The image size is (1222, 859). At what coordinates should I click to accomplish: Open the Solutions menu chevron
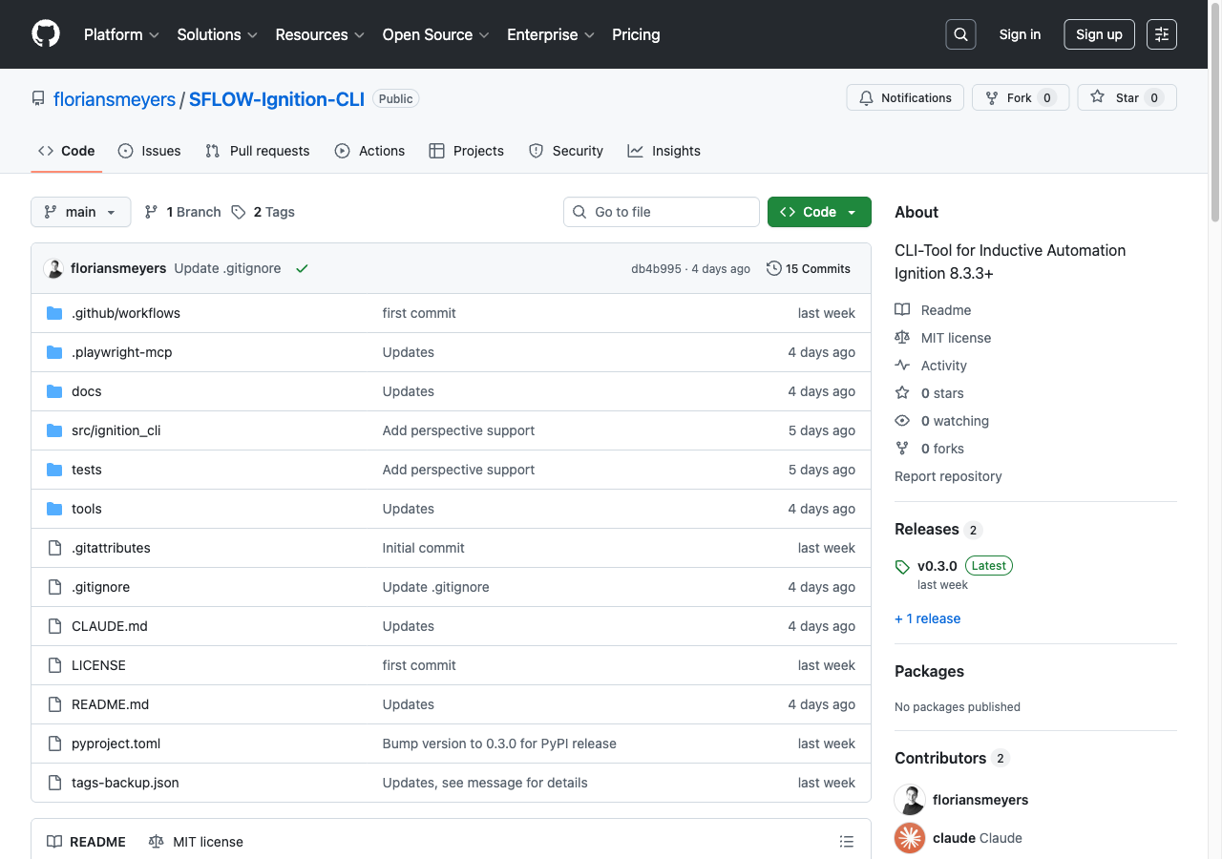[254, 35]
